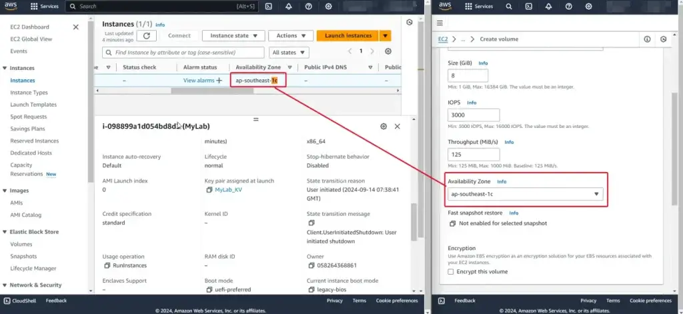The image size is (683, 314).
Task: Open MyLab_KV key pair link
Action: point(228,190)
